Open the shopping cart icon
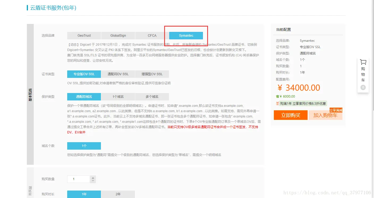The image size is (374, 198). pos(363,62)
